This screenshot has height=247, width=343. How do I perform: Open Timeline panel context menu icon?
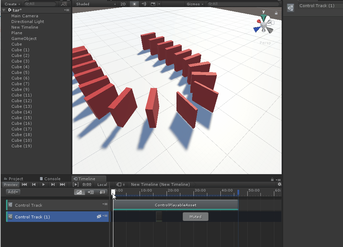278,180
